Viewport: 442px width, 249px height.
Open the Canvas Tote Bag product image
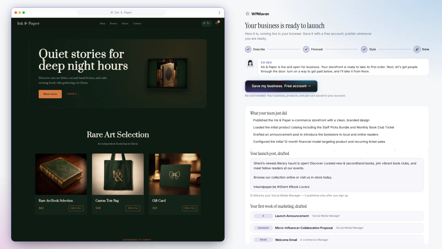pyautogui.click(x=118, y=174)
